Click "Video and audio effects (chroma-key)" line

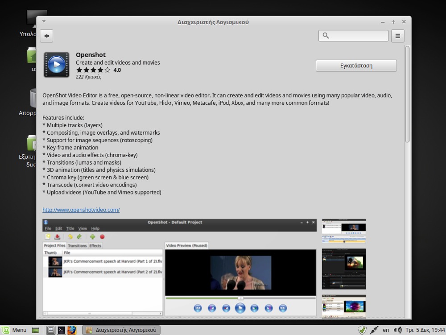click(x=90, y=155)
